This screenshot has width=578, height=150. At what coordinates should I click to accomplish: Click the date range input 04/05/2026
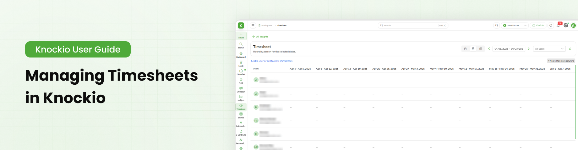509,49
